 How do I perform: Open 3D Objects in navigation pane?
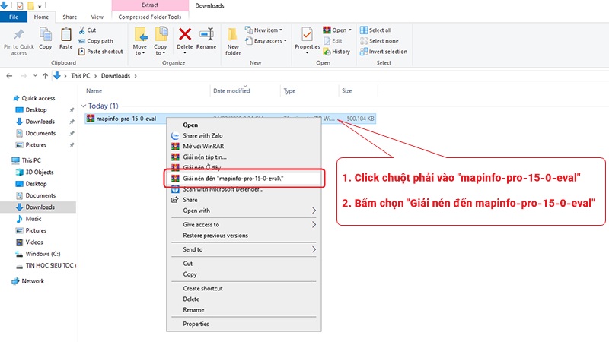click(x=34, y=173)
